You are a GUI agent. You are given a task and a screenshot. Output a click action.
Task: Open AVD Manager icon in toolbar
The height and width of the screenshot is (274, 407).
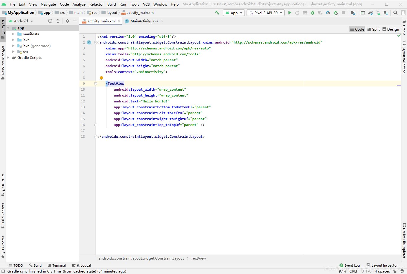coord(378,13)
